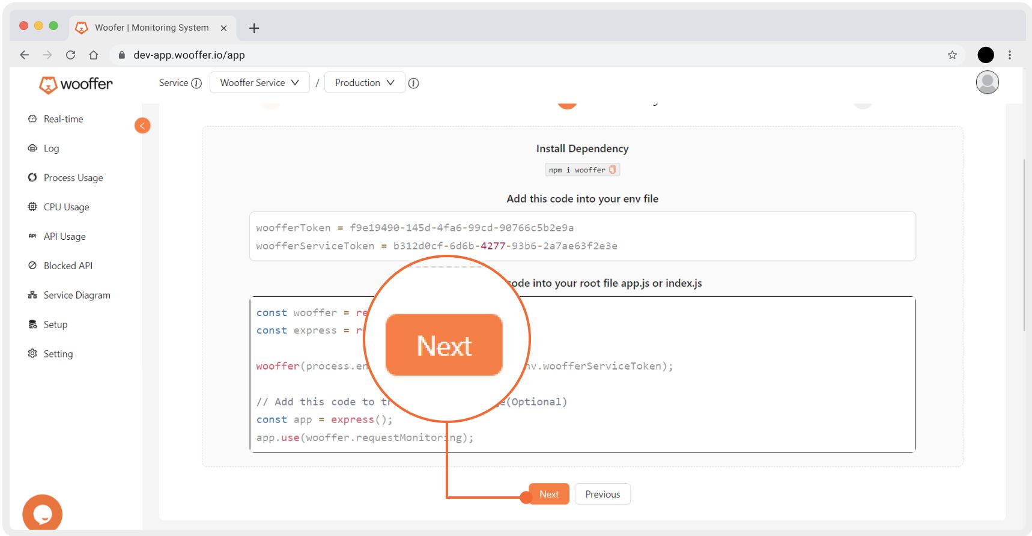Screen dimensions: 1032x536
Task: Click the Blocked API icon
Action: (x=32, y=266)
